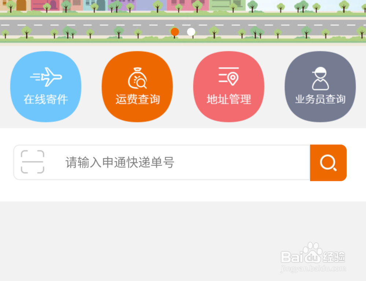Open 业务员查询 courier lookup

pos(320,87)
